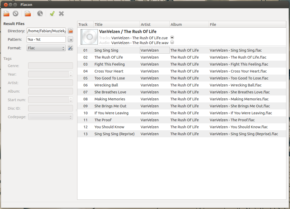Click into the Pattern text field
This screenshot has height=209, width=290.
click(46, 39)
